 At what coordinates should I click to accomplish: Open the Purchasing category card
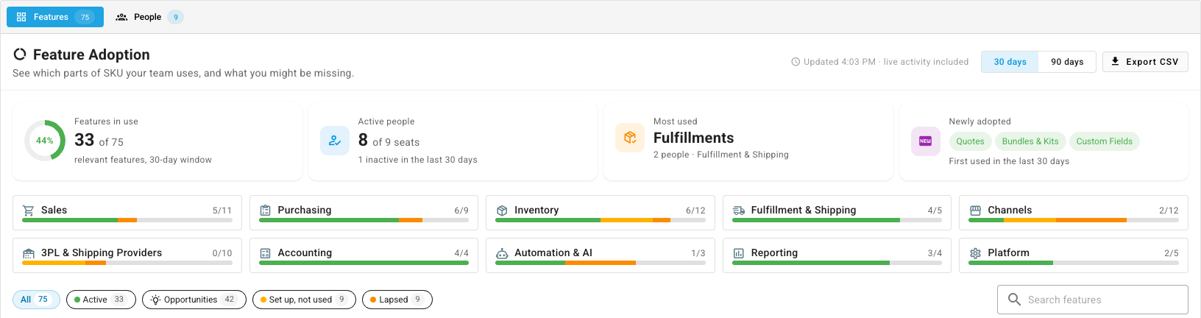(364, 213)
